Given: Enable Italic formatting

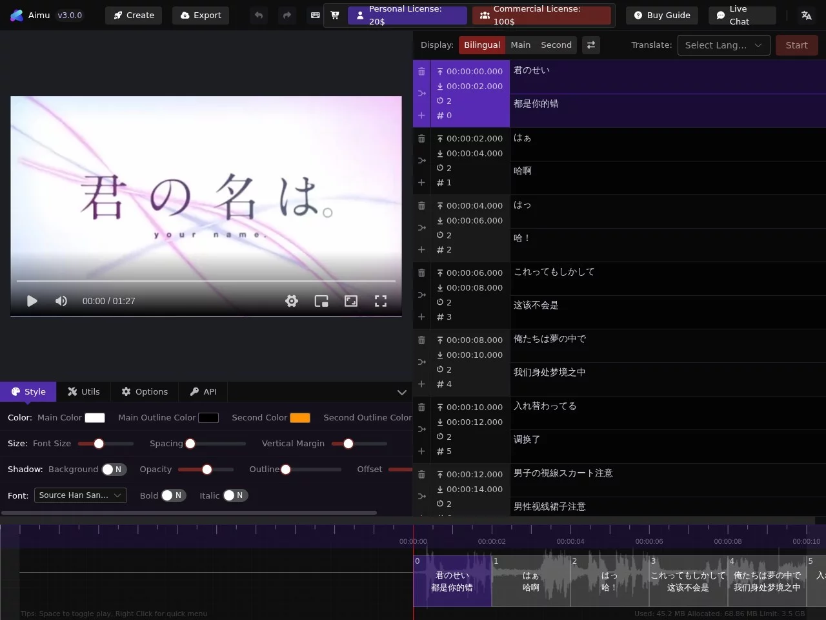Looking at the screenshot, I should click(235, 495).
